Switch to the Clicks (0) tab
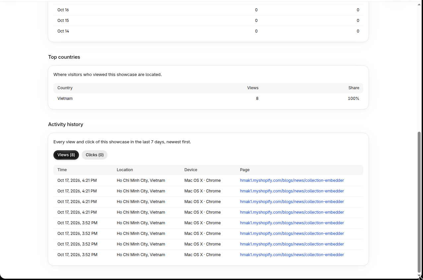 (x=95, y=155)
